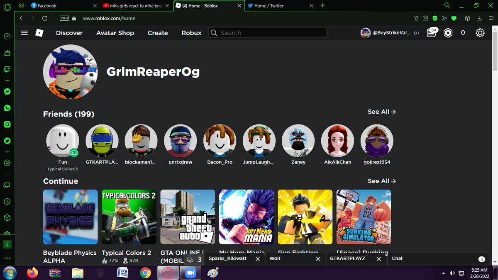Click the Roblox Search field

tap(268, 33)
